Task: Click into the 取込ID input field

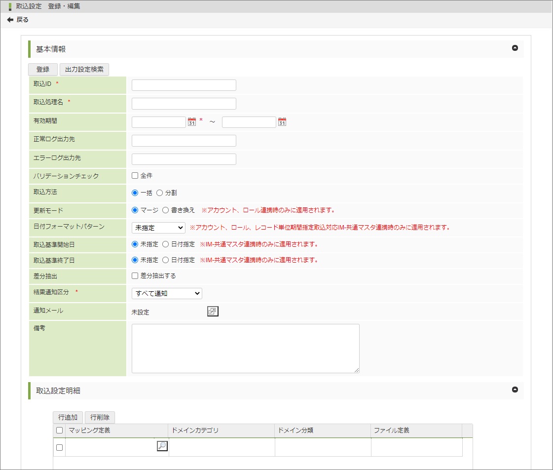Action: 184,85
